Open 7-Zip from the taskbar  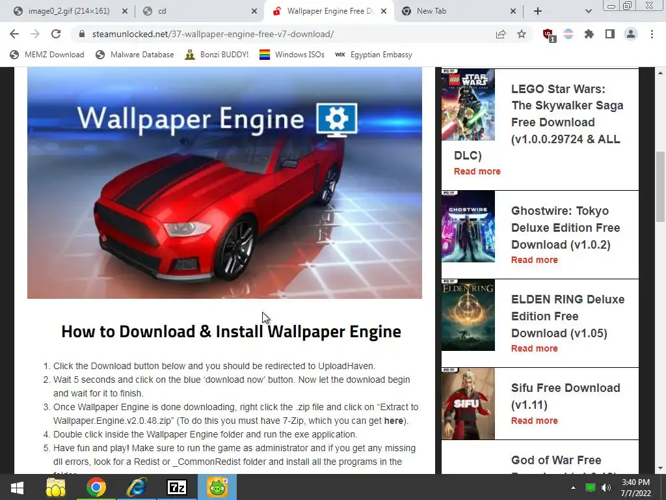(177, 487)
